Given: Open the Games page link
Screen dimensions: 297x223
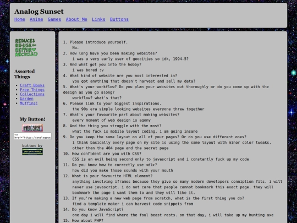Looking at the screenshot, I should click(54, 19).
